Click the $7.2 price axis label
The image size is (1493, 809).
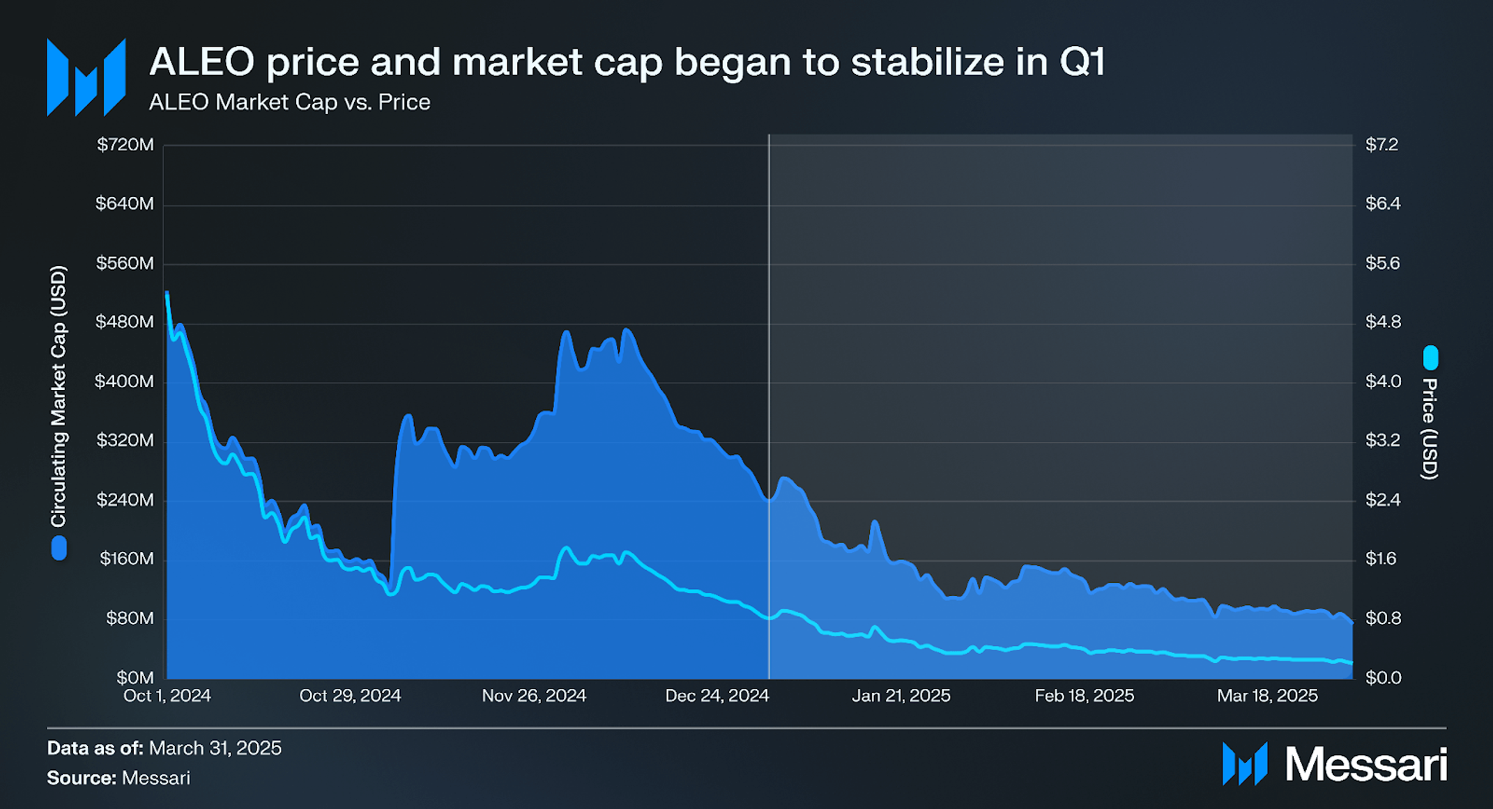point(1382,145)
